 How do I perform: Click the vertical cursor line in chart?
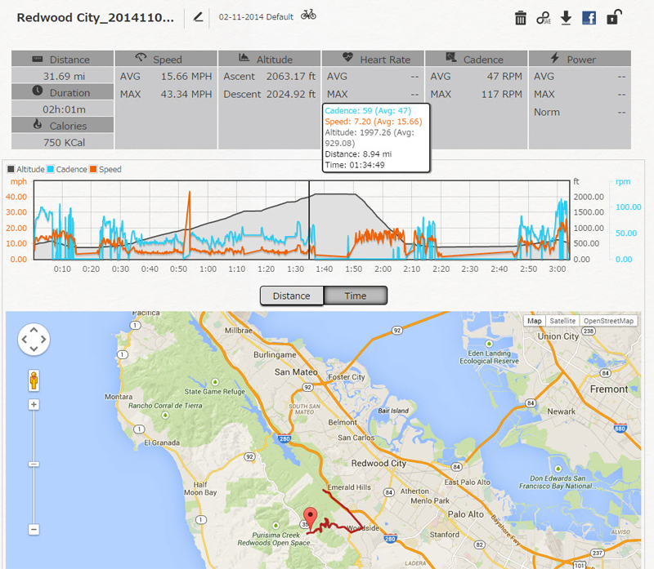[x=309, y=220]
